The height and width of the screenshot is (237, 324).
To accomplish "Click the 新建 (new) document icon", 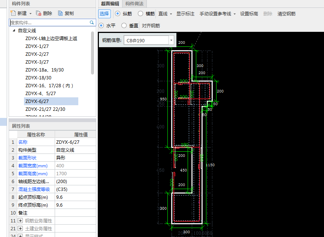I will [13, 13].
